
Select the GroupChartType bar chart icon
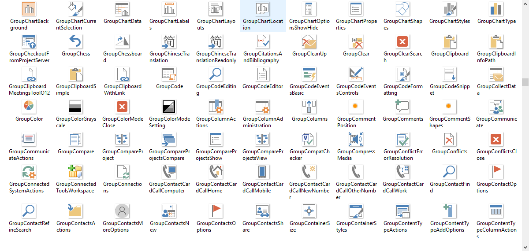496,9
